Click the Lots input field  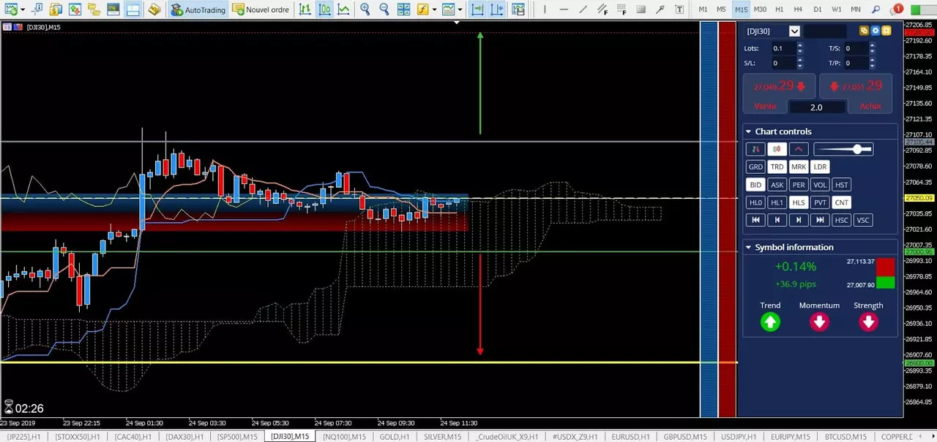(784, 48)
